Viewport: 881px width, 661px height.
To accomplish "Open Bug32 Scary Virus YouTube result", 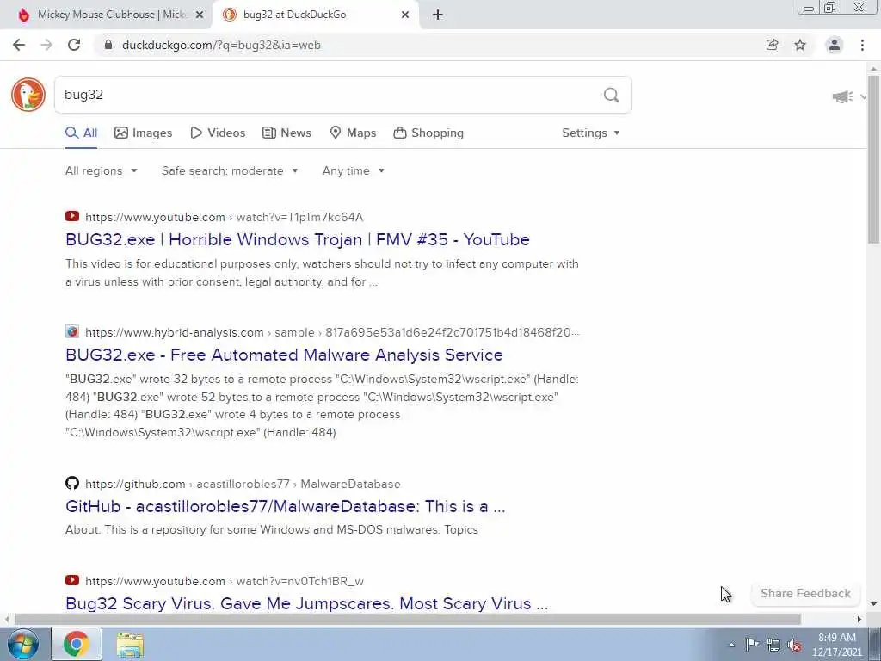I will pos(306,603).
